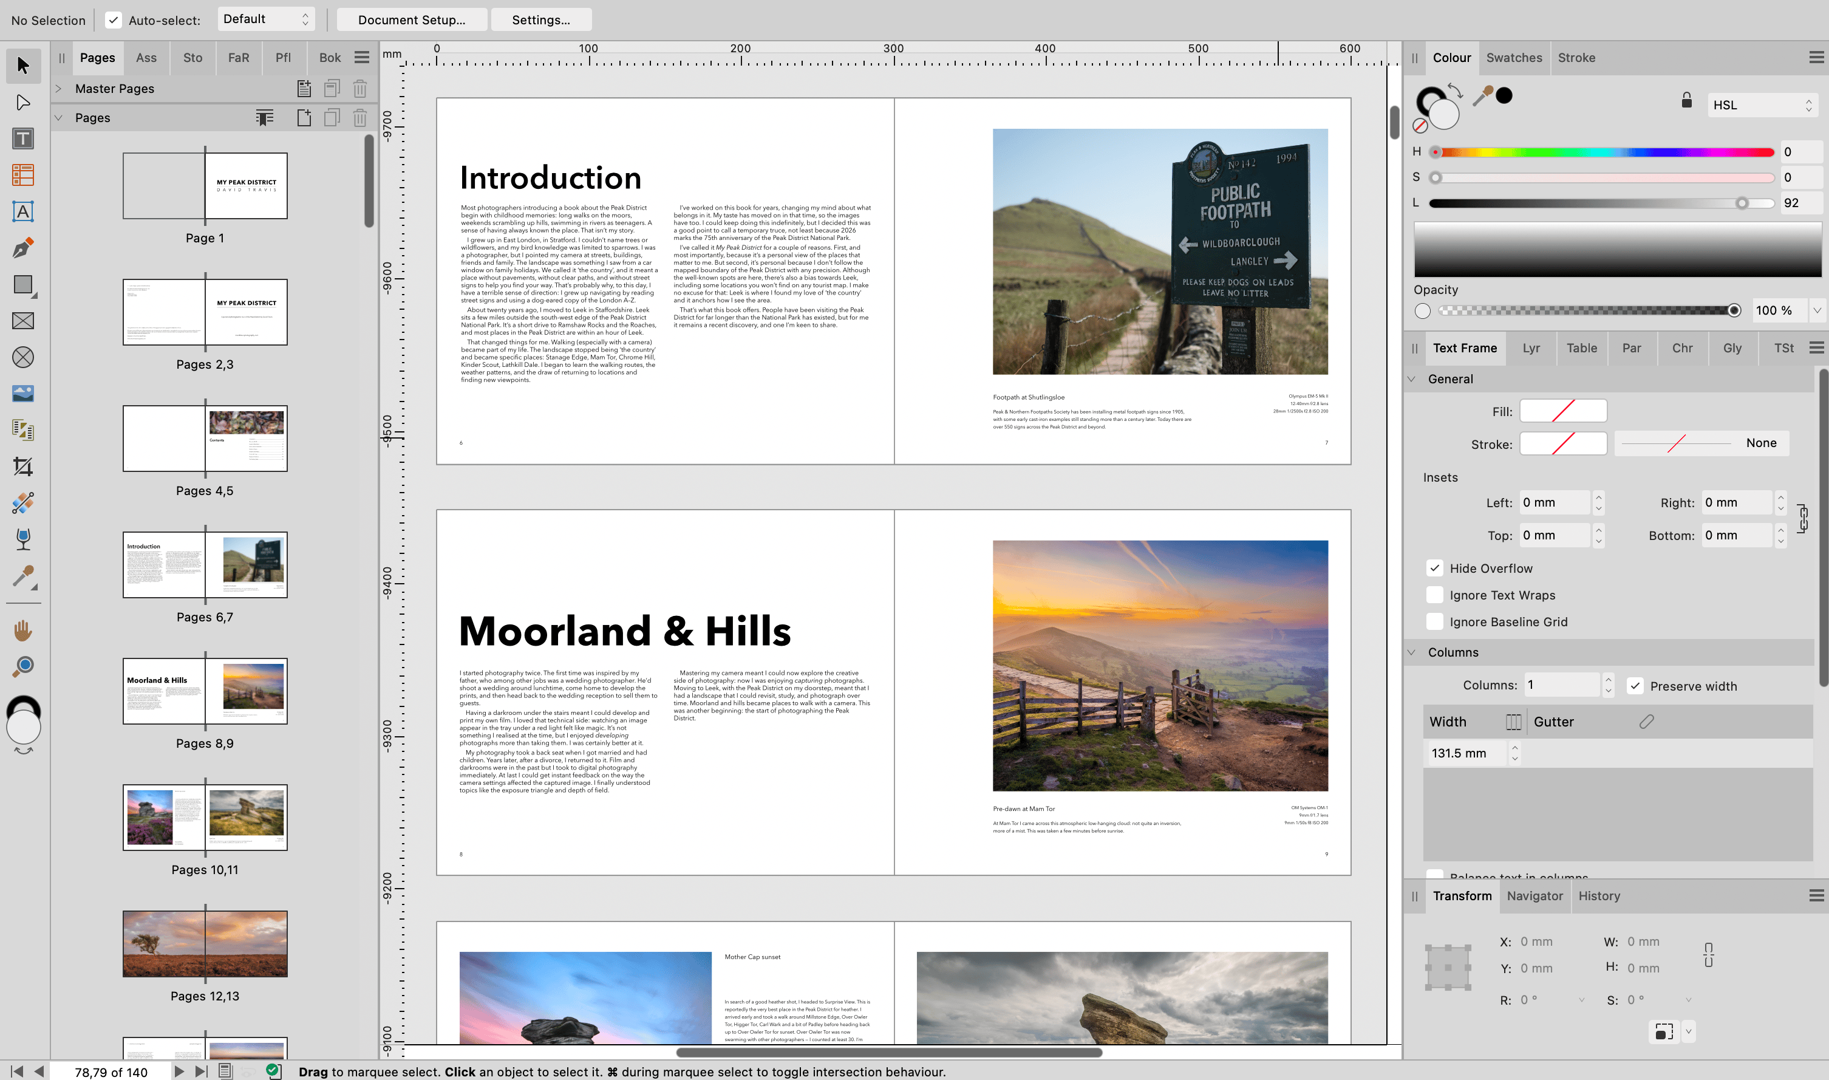The height and width of the screenshot is (1080, 1829).
Task: Select the Zoom tool
Action: tap(23, 666)
